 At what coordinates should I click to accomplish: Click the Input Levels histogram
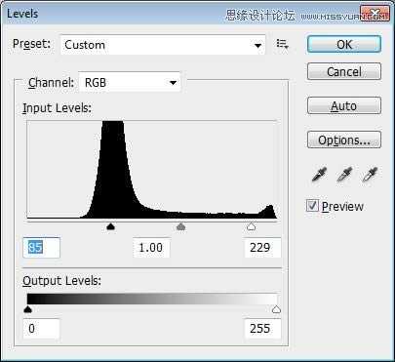click(152, 169)
